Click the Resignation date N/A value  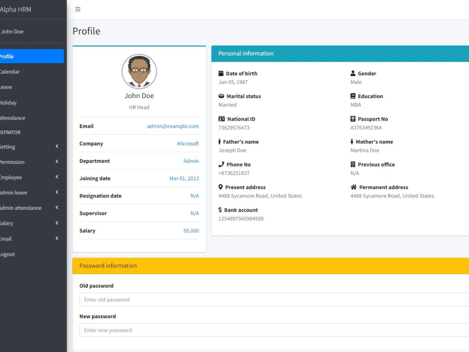click(195, 196)
